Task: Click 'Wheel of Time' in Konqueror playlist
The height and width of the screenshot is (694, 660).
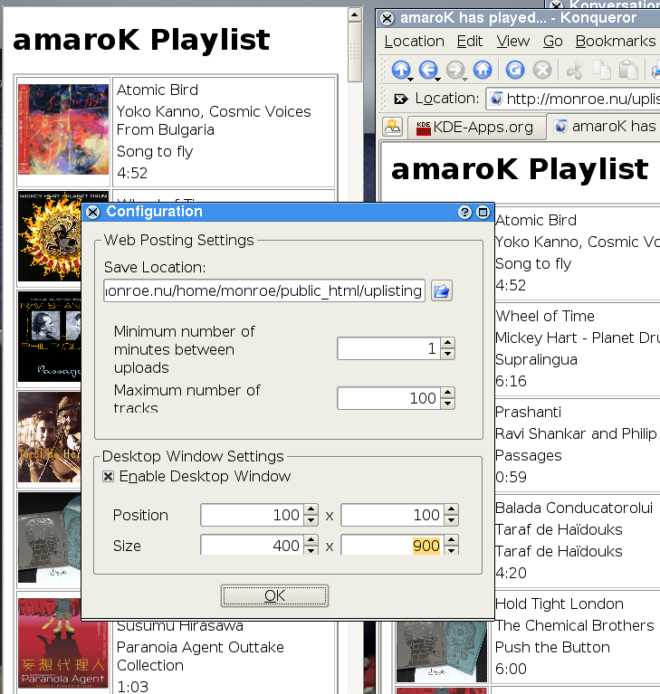Action: (545, 316)
